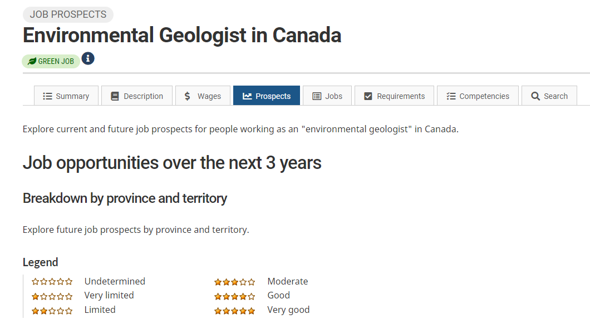Screen dimensions: 590x329
Task: Go to the Competencies tab
Action: click(478, 96)
